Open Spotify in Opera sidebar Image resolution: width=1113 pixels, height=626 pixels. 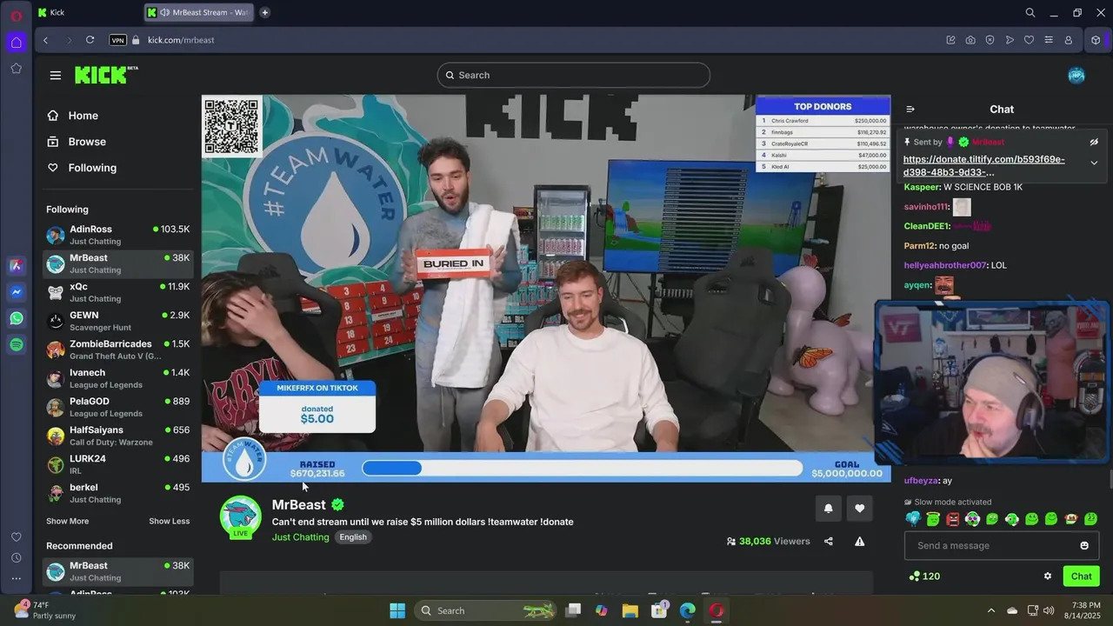point(17,345)
